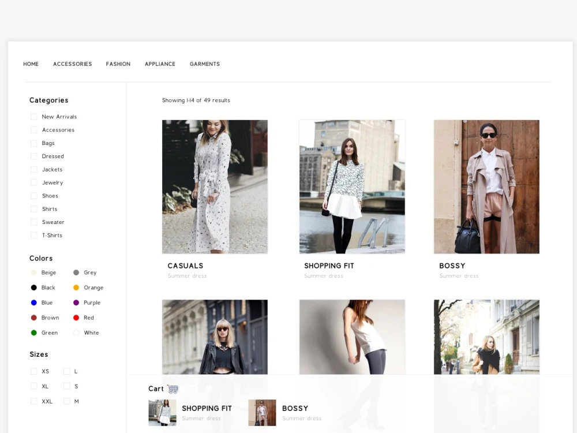Select the XS size checkbox
This screenshot has width=577, height=433.
(x=34, y=371)
